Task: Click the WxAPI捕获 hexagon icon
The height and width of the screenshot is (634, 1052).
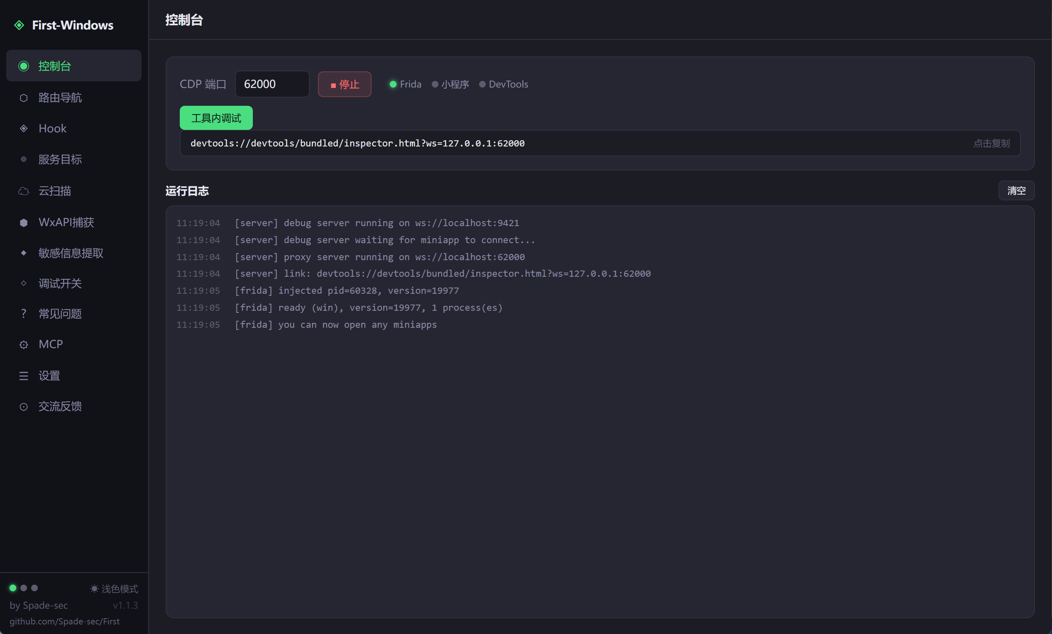Action: pos(24,222)
